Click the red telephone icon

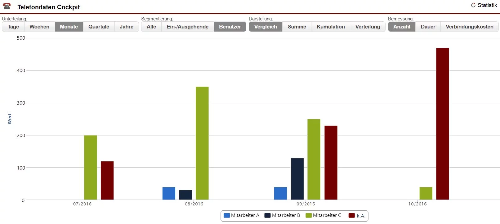click(7, 6)
